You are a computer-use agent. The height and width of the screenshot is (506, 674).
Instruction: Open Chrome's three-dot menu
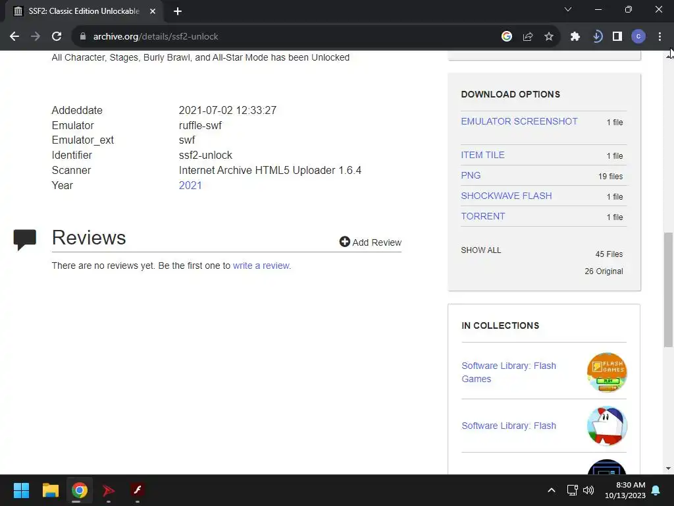click(660, 37)
